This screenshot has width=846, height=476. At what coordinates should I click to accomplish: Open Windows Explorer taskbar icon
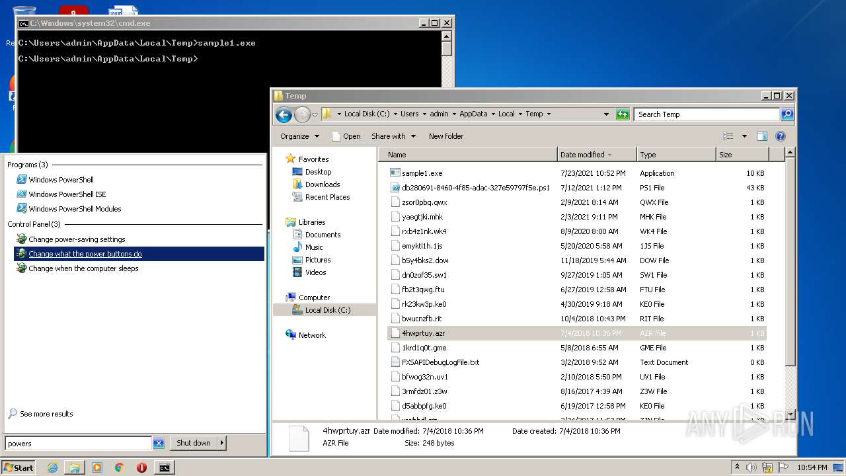pos(75,467)
